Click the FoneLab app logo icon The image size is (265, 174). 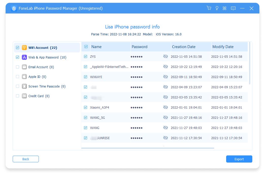click(x=14, y=8)
